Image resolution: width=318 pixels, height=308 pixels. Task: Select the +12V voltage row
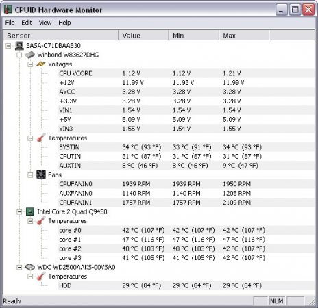point(186,83)
